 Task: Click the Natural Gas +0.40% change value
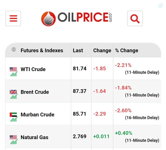124,133
